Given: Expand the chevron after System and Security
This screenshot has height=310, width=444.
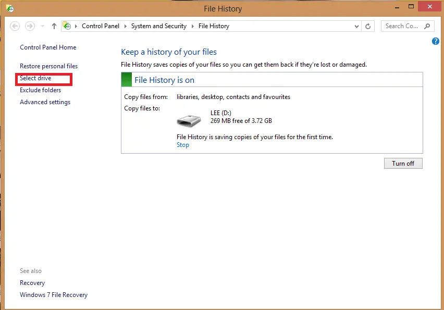Looking at the screenshot, I should click(x=192, y=26).
